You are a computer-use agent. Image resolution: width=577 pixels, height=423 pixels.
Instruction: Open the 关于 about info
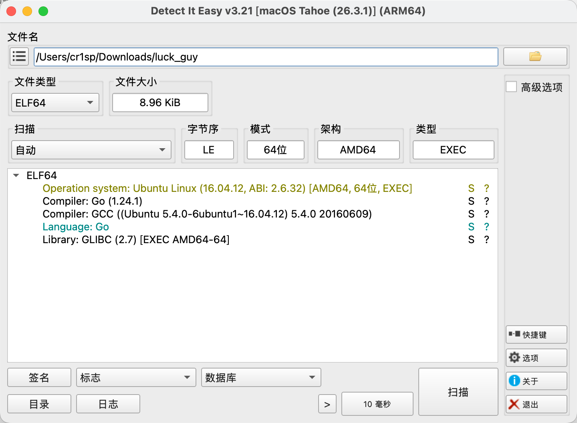point(536,381)
